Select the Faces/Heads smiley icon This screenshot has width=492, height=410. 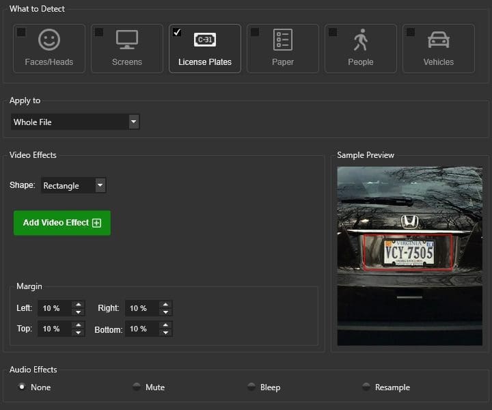coord(49,40)
